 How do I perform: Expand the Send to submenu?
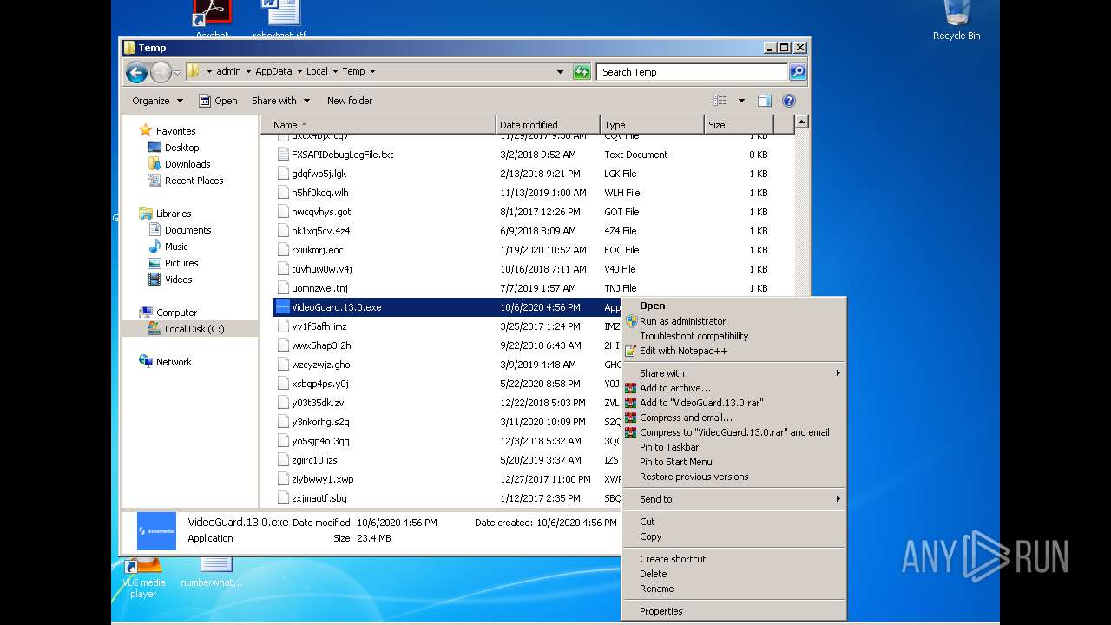[x=734, y=499]
